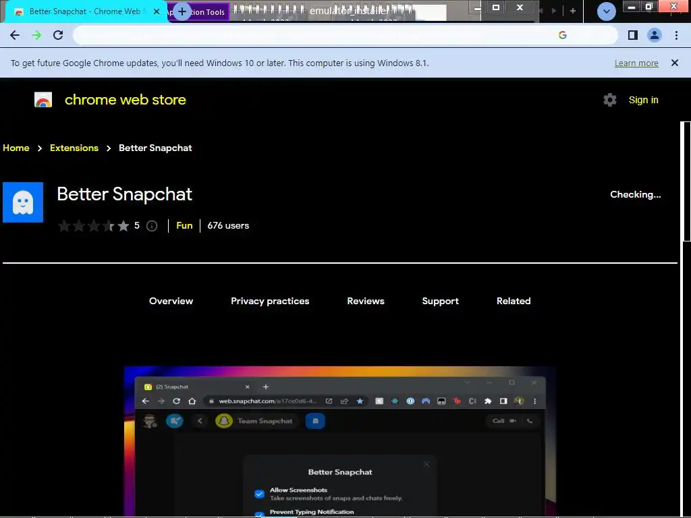This screenshot has width=691, height=518.
Task: Open a new tab with plus button
Action: pos(182,11)
